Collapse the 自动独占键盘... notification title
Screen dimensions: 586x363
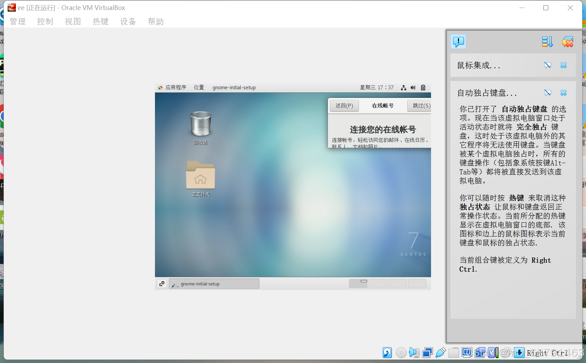(x=487, y=93)
